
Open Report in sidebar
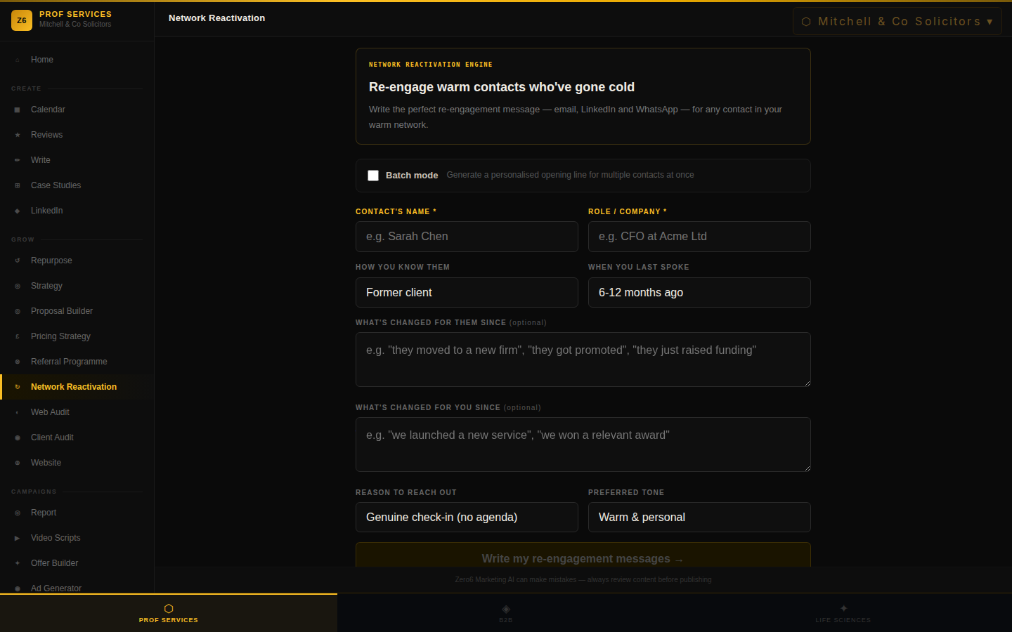coord(77,513)
